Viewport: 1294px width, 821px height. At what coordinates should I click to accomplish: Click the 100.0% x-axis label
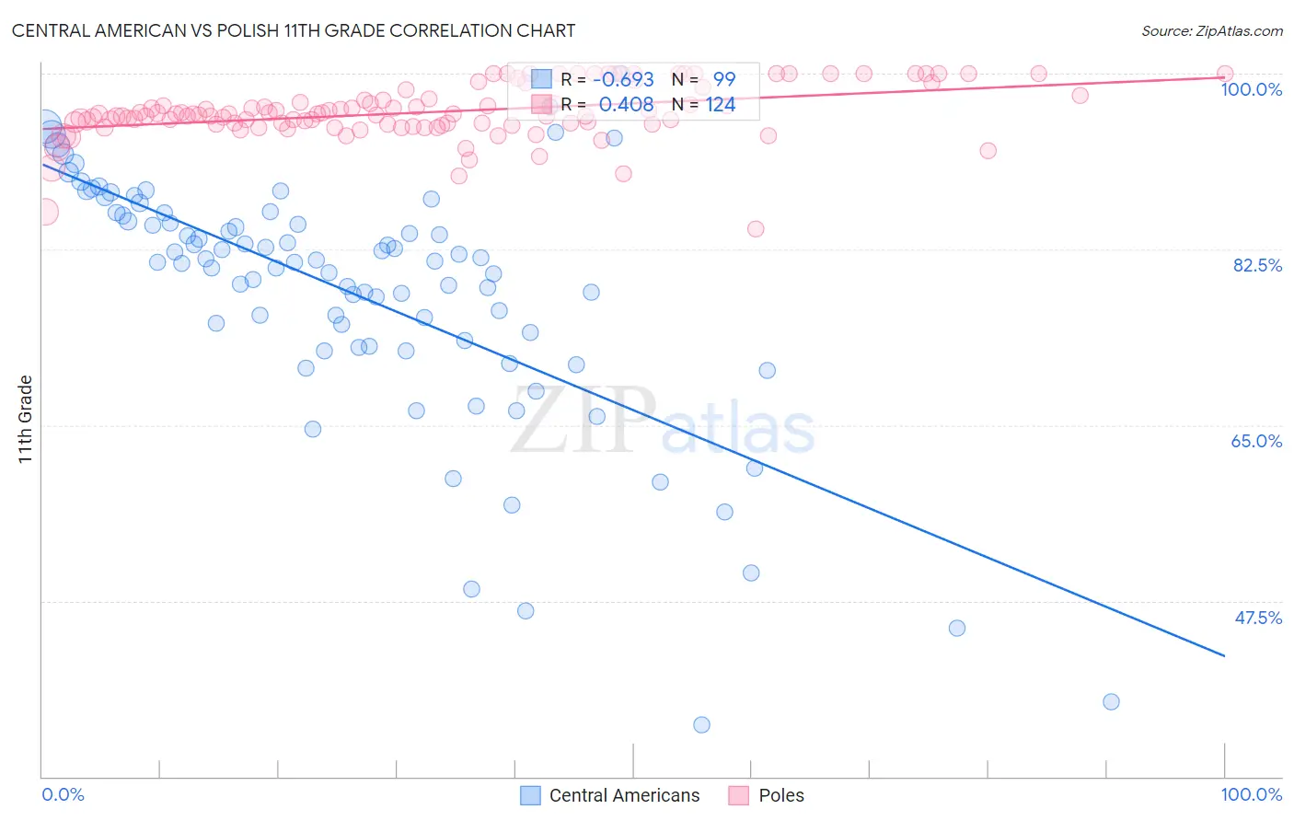tap(1252, 794)
